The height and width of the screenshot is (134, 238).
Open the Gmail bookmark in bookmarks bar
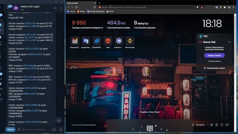pos(110,12)
